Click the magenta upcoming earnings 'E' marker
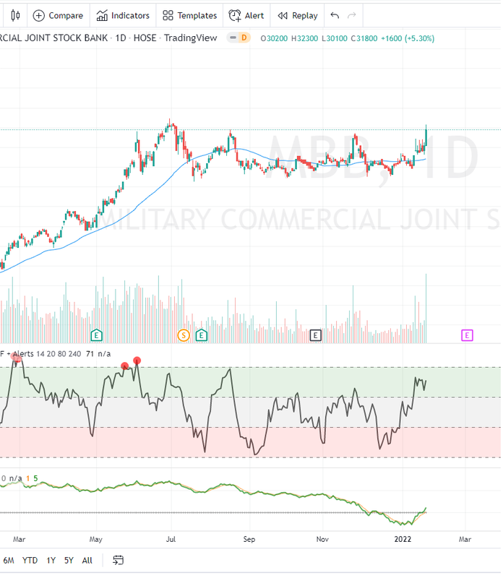503x578 pixels. pos(468,336)
